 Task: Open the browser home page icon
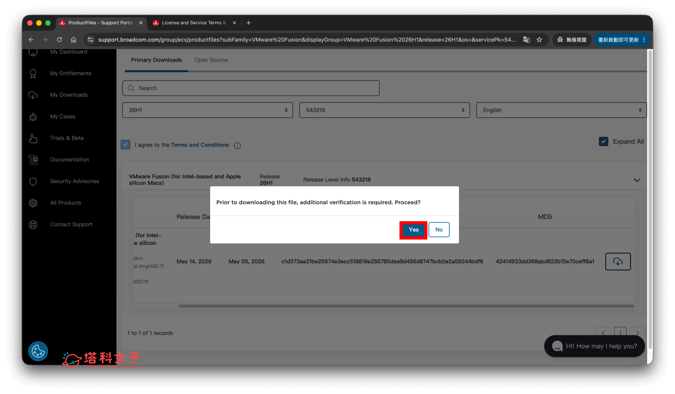click(x=73, y=40)
